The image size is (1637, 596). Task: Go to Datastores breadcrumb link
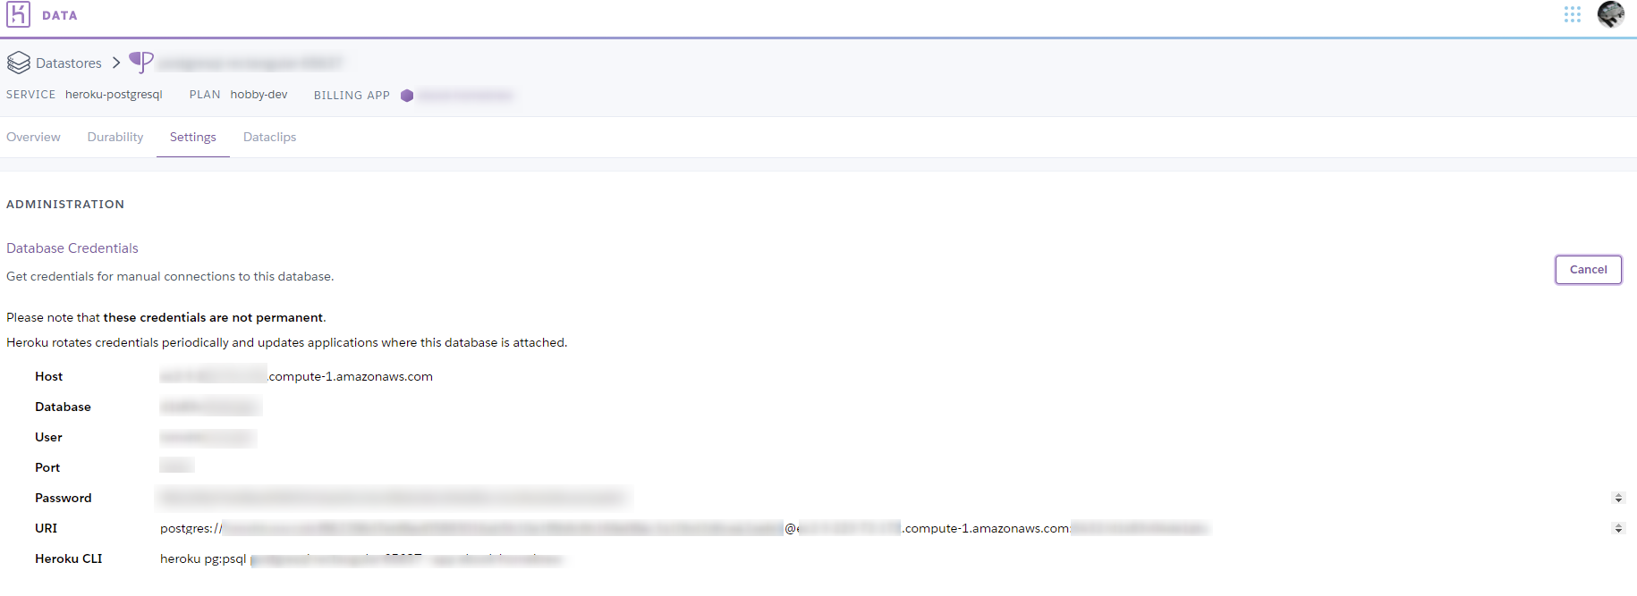point(69,63)
